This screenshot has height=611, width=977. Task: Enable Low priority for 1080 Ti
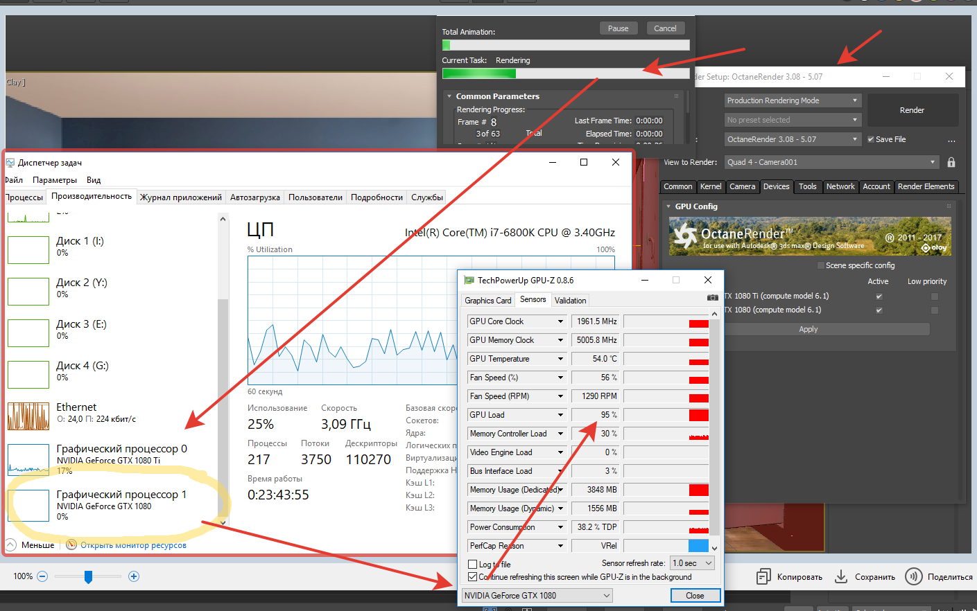pos(935,296)
